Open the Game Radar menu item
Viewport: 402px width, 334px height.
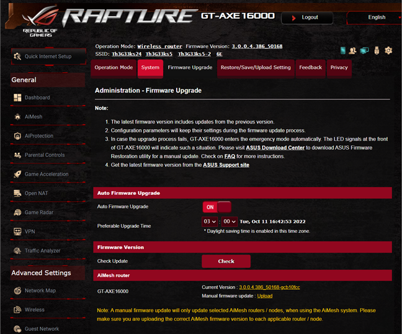[48, 212]
